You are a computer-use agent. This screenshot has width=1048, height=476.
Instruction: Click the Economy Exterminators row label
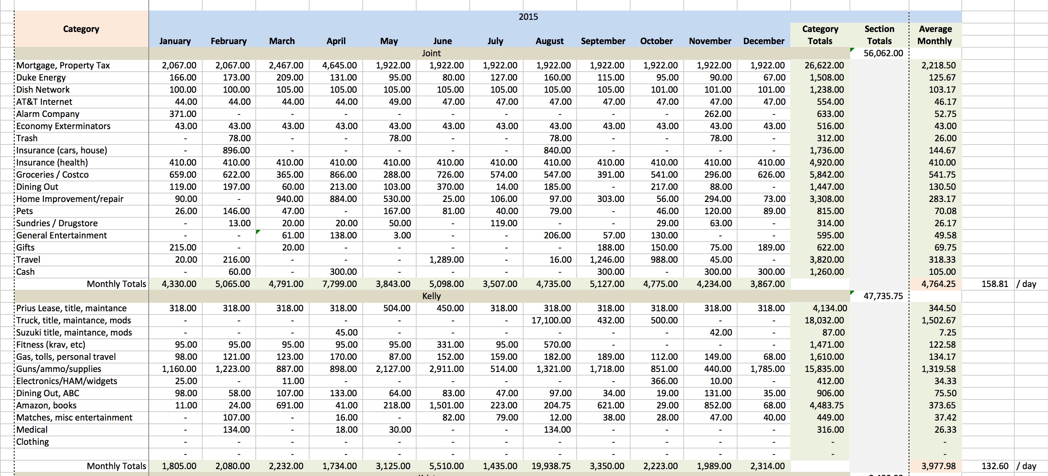[63, 126]
